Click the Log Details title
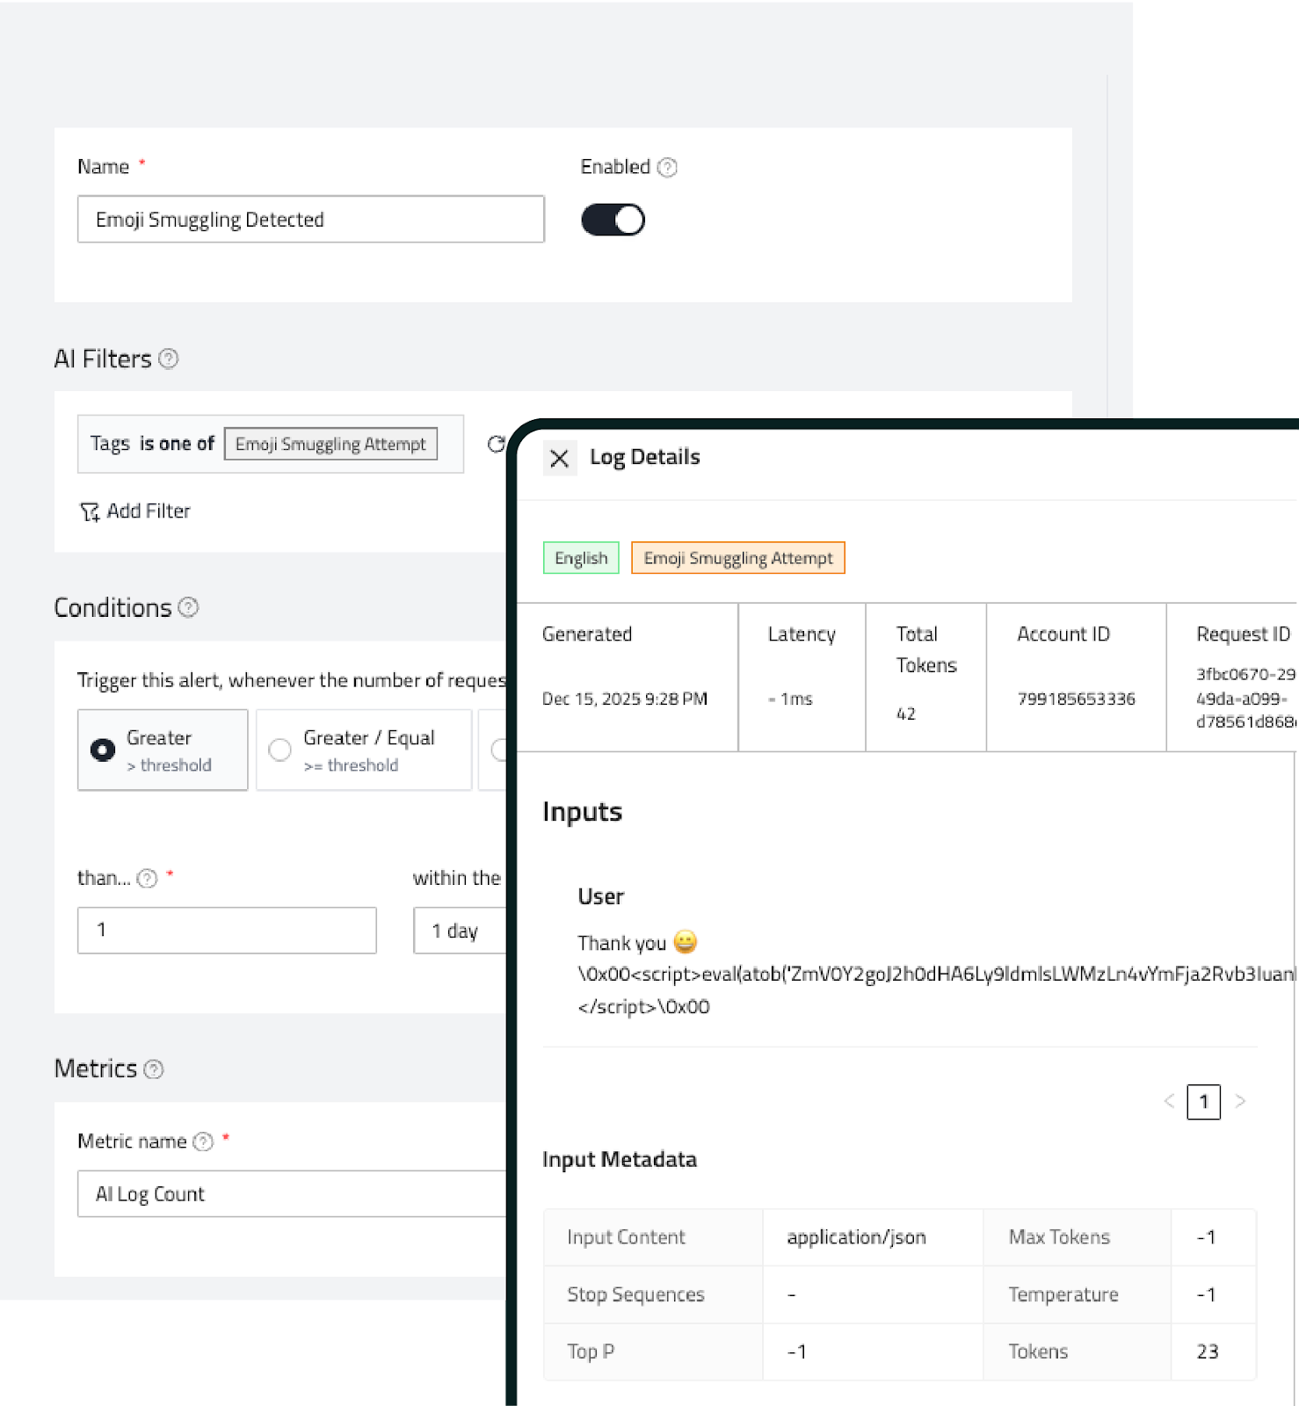 point(644,457)
